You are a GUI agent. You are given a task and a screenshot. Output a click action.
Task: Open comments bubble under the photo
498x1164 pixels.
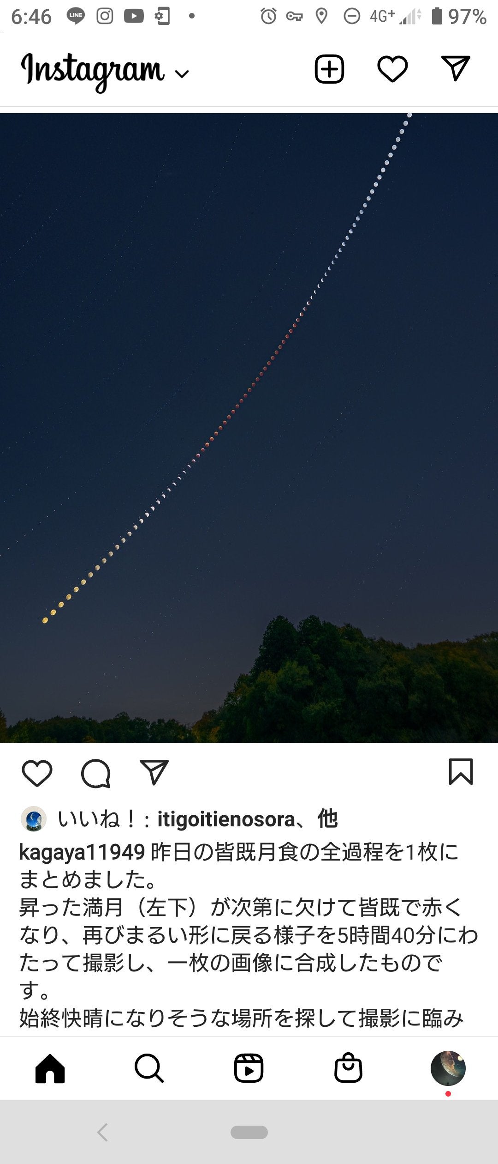pos(95,773)
